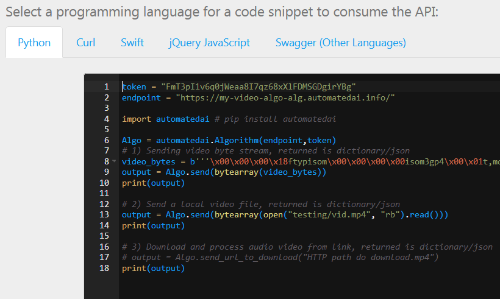Select the Python tab
Screen dimensions: 500x299
coord(34,43)
